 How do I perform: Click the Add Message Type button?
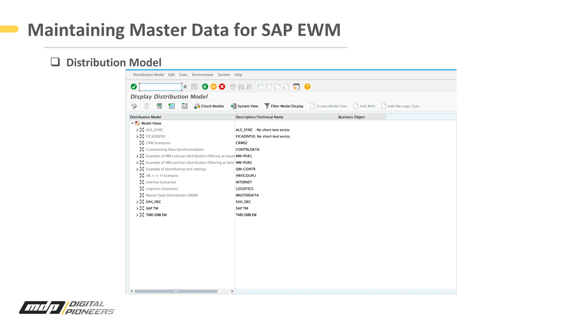pos(400,106)
